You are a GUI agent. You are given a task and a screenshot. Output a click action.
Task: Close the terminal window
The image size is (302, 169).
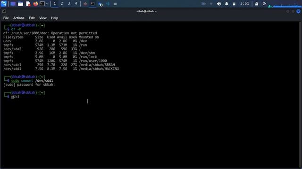(298, 11)
